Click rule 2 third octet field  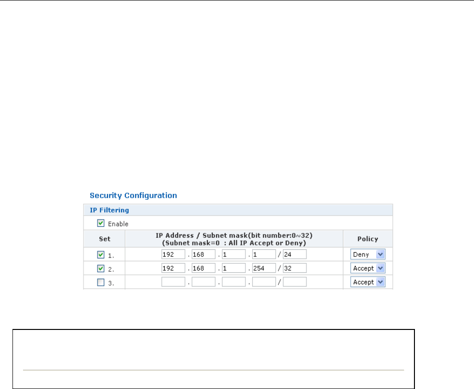pyautogui.click(x=234, y=268)
